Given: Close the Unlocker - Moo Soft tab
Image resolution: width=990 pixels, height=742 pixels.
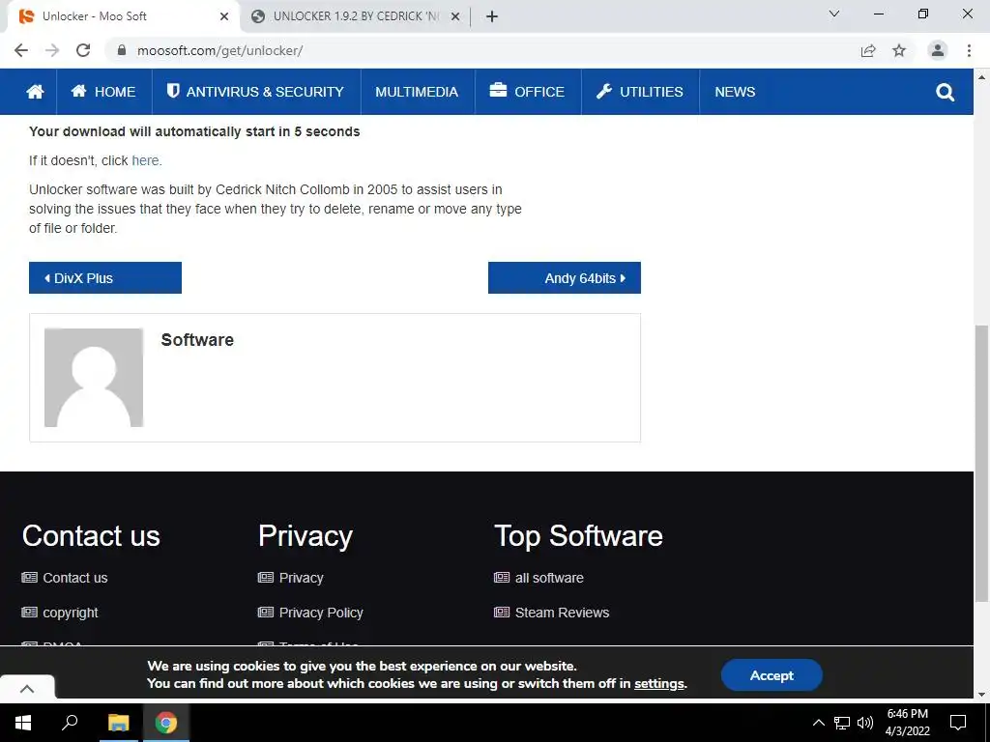Looking at the screenshot, I should click(224, 16).
